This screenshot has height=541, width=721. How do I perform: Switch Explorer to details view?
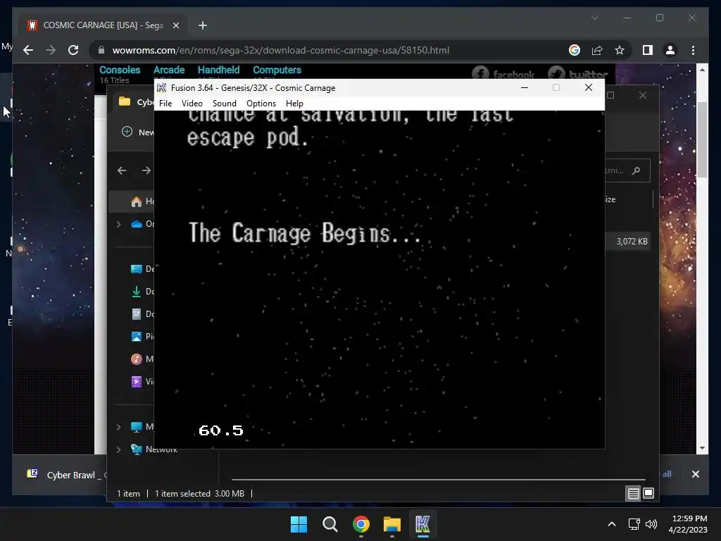(x=633, y=494)
